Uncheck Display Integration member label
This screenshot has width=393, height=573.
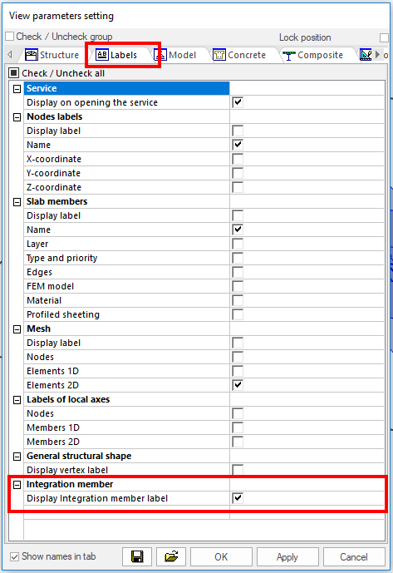238,498
